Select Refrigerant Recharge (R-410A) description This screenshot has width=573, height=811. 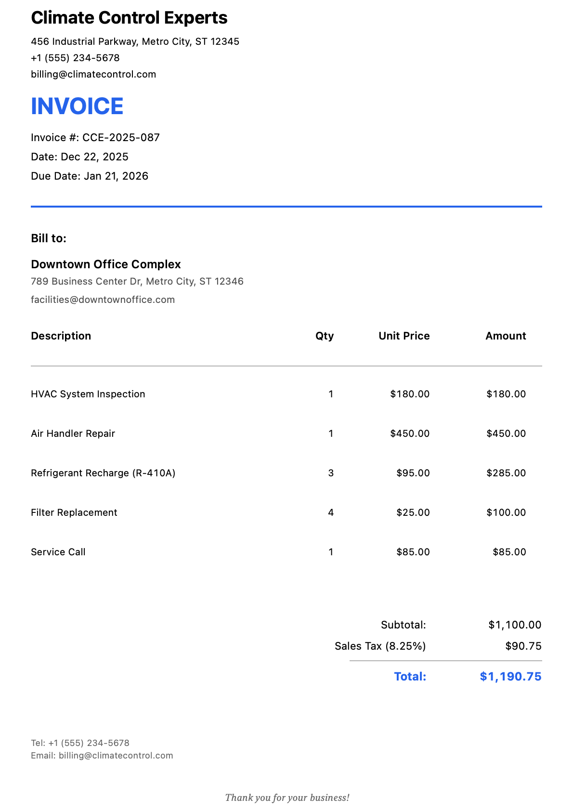(x=103, y=473)
